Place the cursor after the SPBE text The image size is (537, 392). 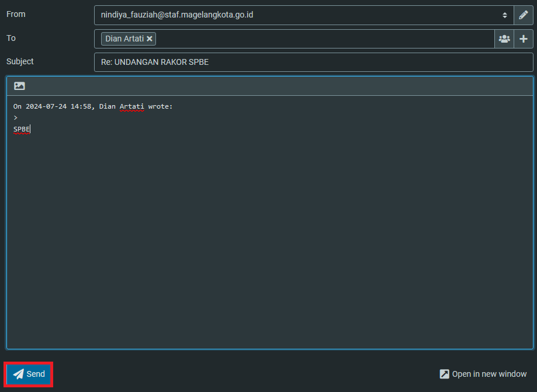click(30, 129)
